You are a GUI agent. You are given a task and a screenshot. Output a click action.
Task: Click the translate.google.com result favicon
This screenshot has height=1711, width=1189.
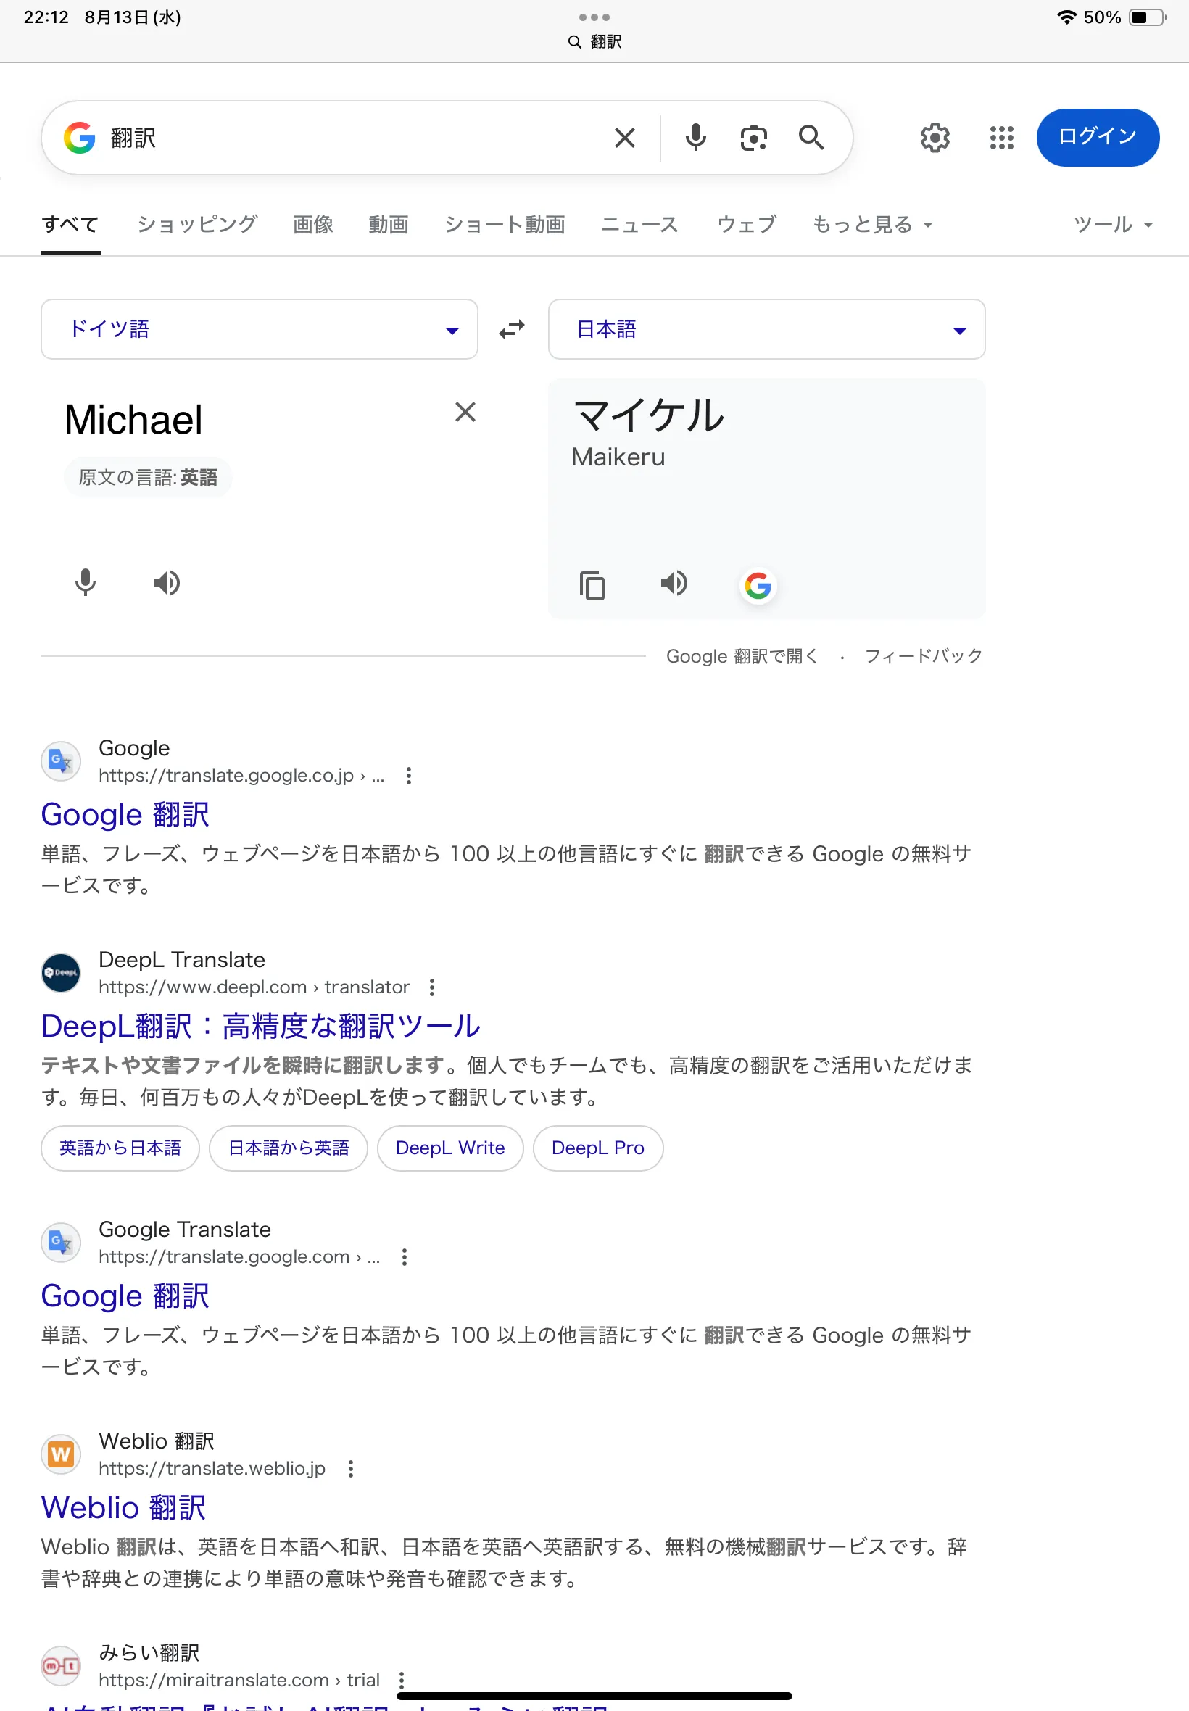(x=60, y=1243)
